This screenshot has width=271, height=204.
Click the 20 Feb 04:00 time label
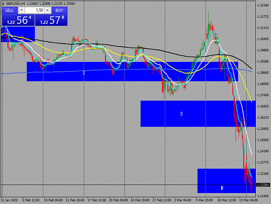118,200
